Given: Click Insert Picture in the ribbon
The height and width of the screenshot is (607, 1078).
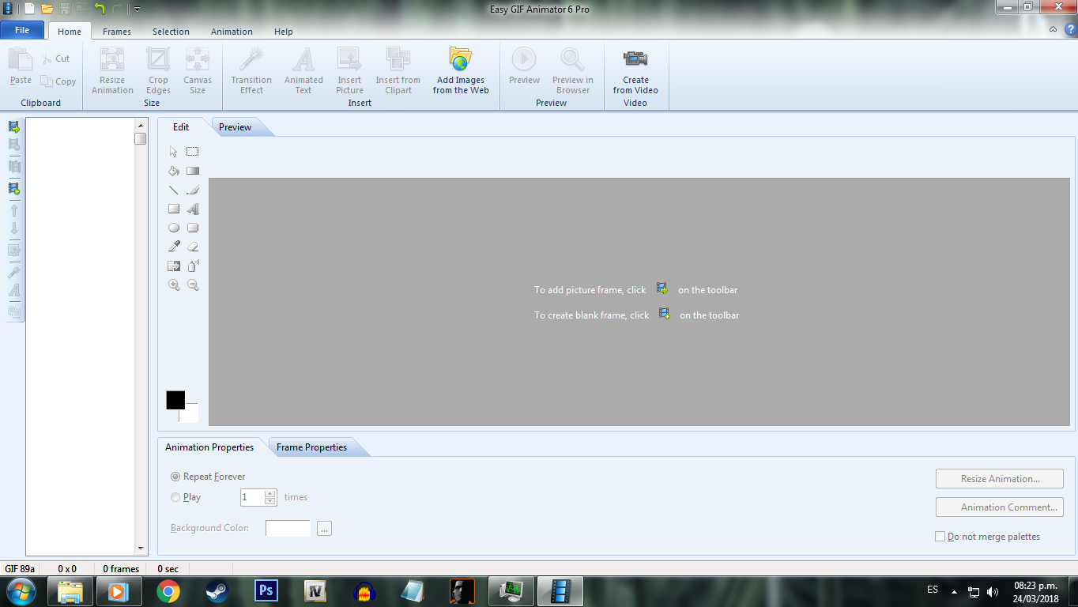Looking at the screenshot, I should (349, 70).
